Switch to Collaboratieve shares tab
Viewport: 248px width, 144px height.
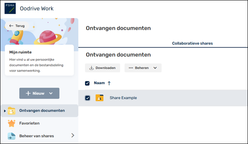coord(192,43)
